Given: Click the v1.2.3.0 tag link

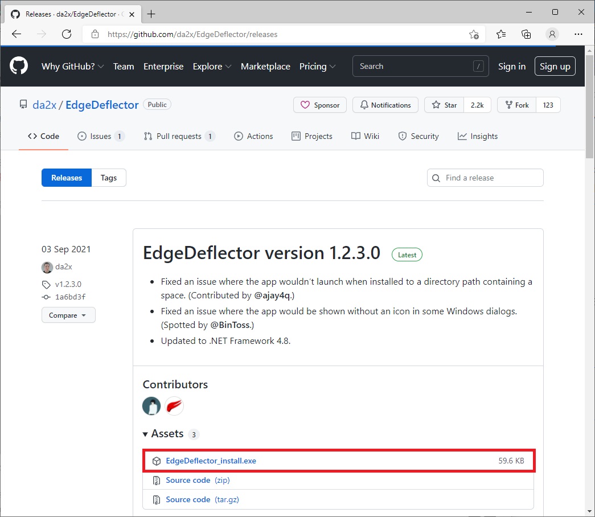Looking at the screenshot, I should click(x=68, y=284).
